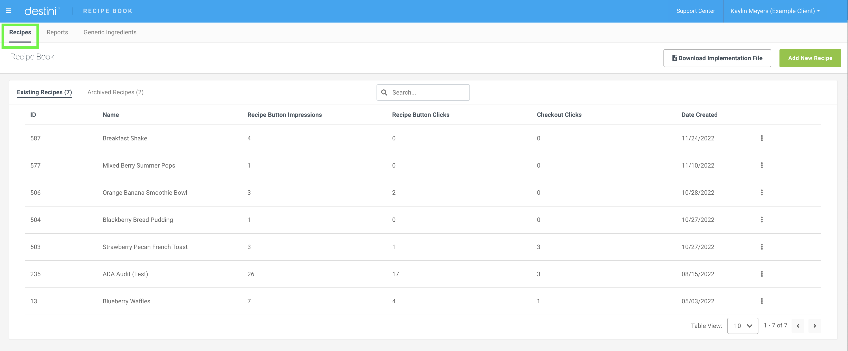Click date 11/10/2022
This screenshot has height=351, width=848.
698,165
